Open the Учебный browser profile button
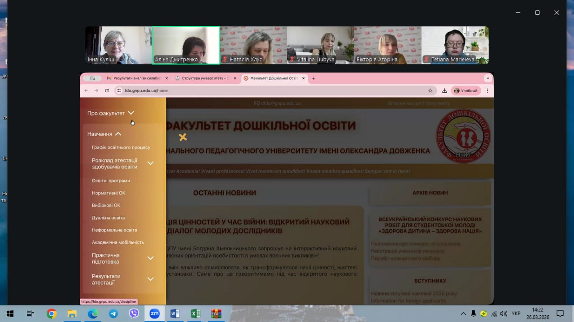 (x=466, y=90)
